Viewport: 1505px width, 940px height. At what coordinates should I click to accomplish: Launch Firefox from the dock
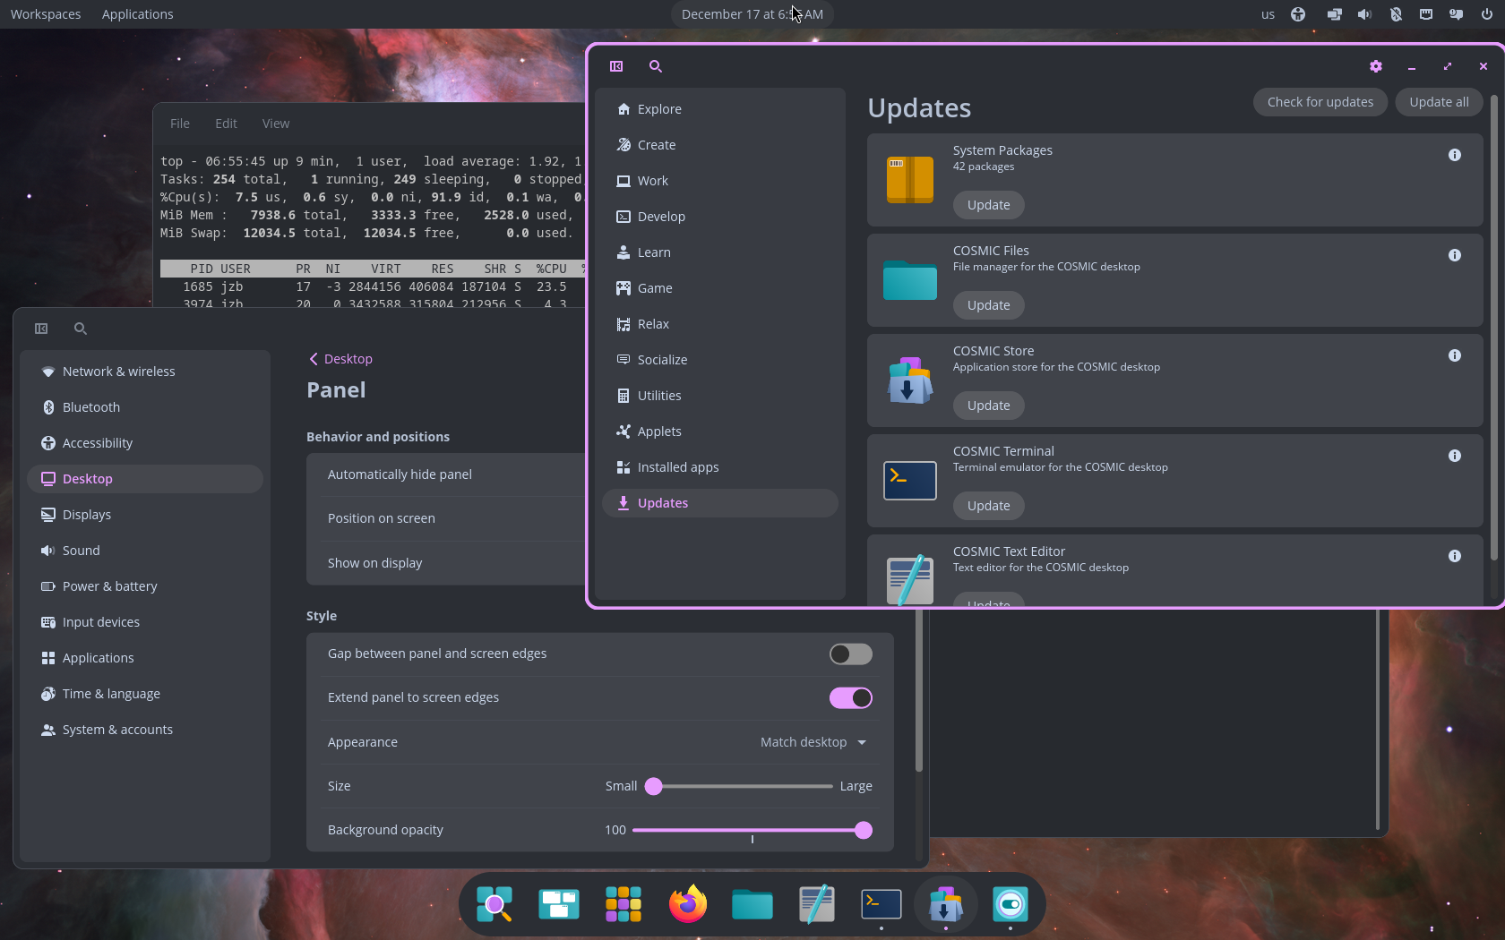(688, 904)
